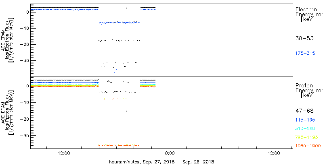Image resolution: width=323 pixels, height=165 pixels.
Task: Click the -30 tick label on electron axis
Action: tap(25, 60)
